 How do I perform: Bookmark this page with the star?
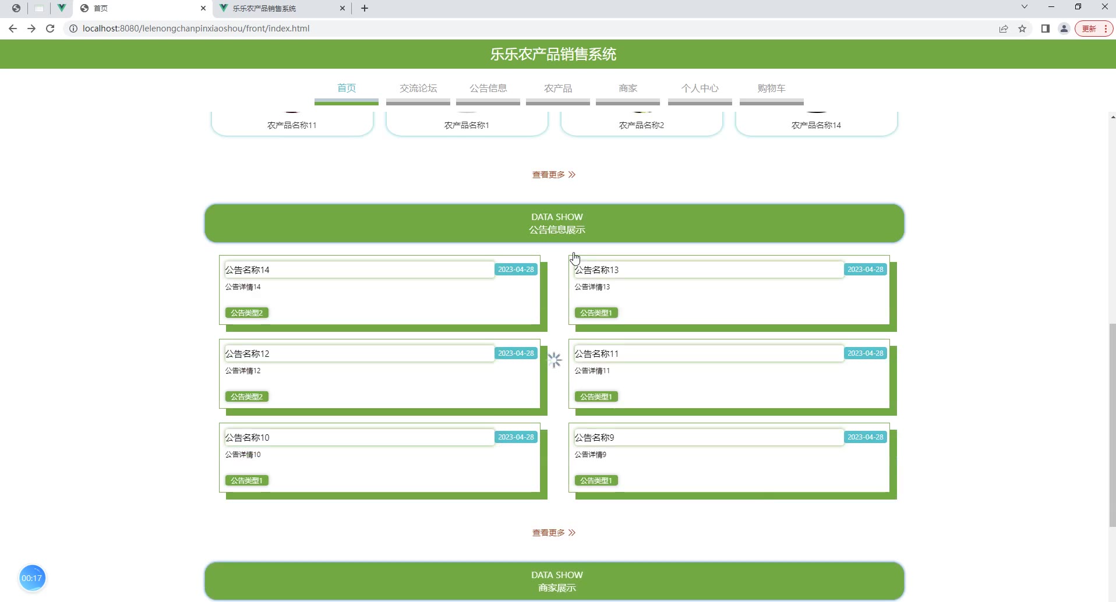click(1022, 29)
